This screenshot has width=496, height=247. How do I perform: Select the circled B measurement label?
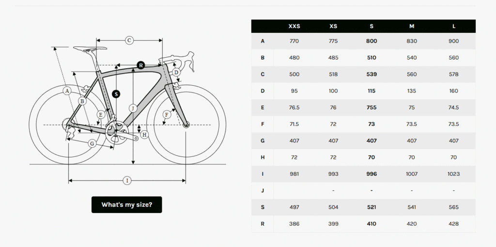(x=82, y=101)
